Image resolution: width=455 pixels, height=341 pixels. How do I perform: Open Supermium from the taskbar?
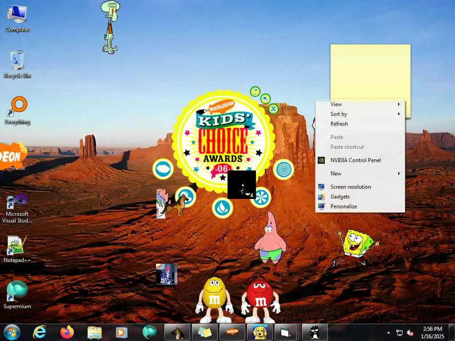pos(149,332)
